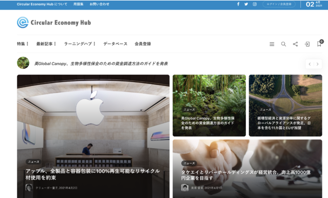Open the hamburger menu icon

coord(271,44)
